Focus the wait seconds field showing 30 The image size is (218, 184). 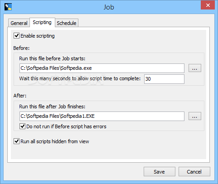[x=164, y=79]
